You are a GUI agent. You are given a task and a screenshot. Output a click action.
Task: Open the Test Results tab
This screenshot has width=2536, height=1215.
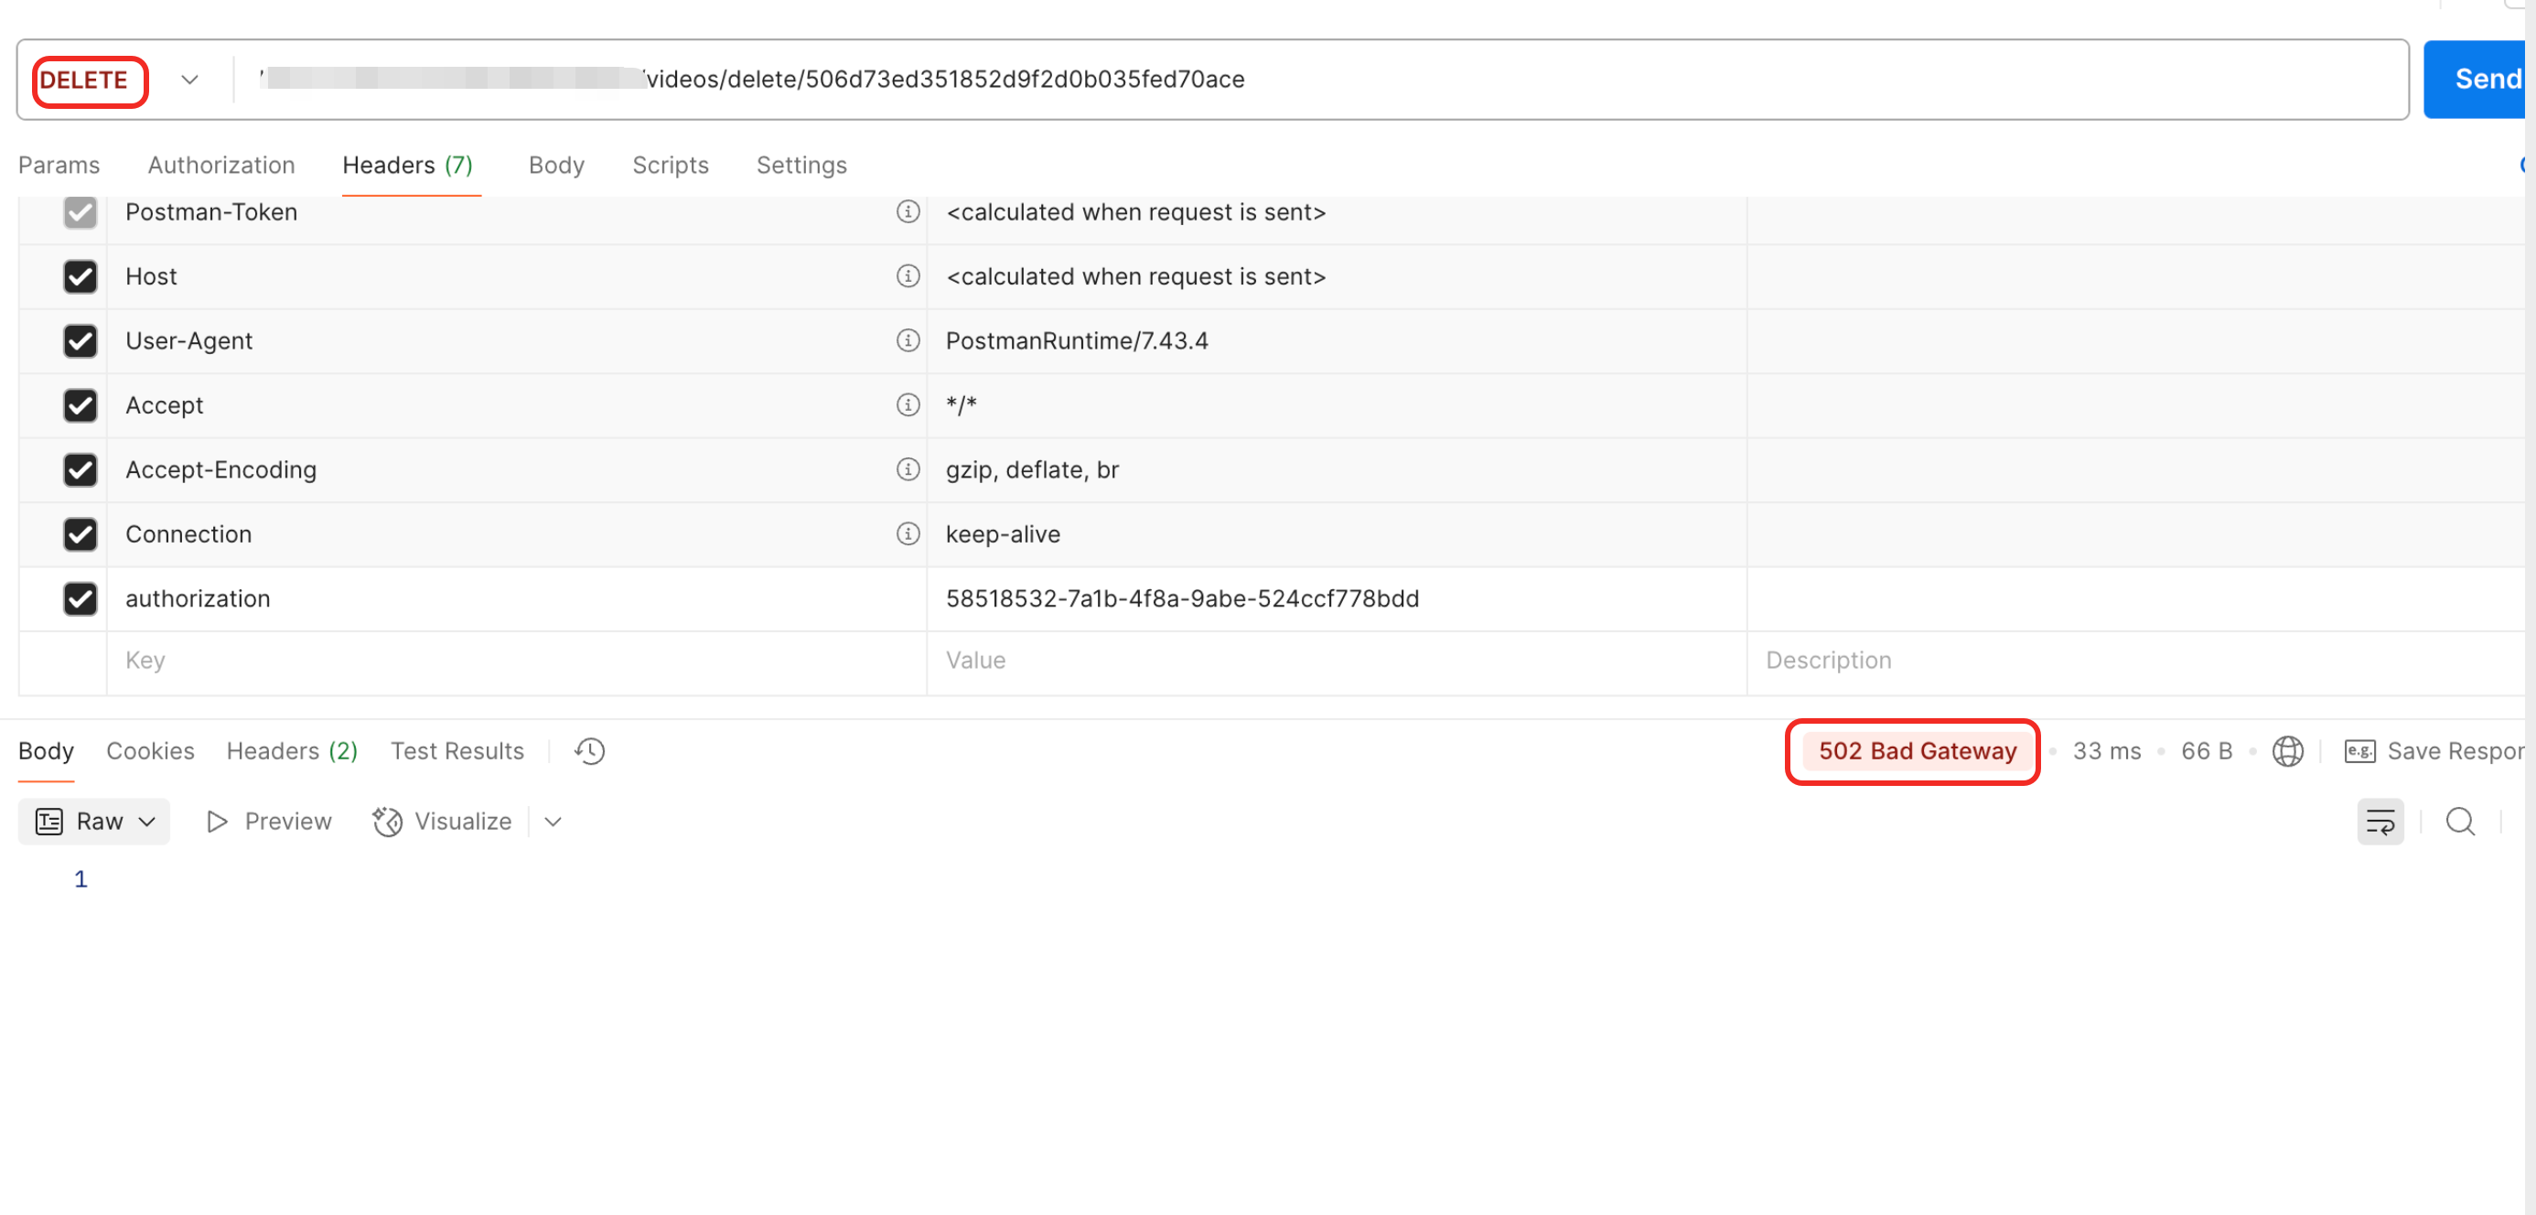(x=457, y=751)
